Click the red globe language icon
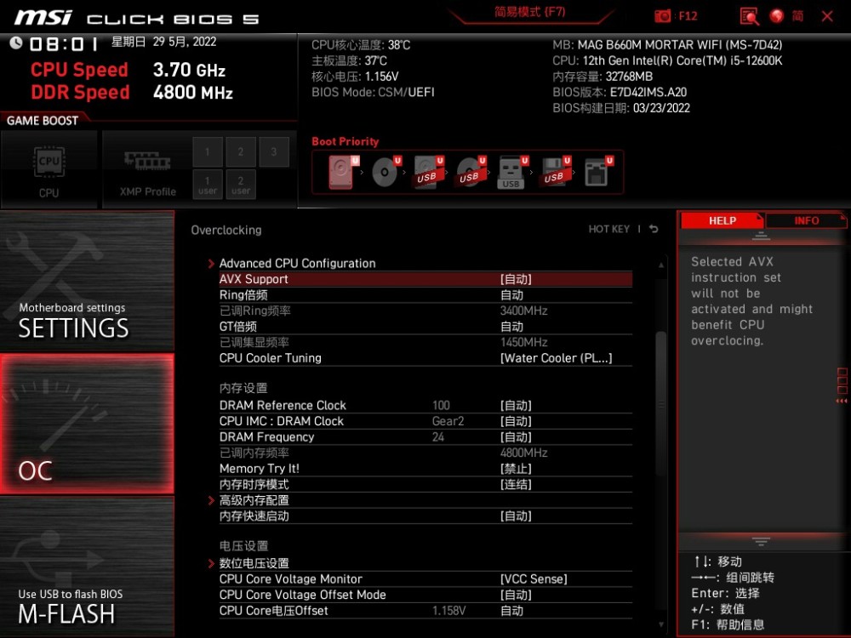The image size is (851, 638). (x=776, y=16)
